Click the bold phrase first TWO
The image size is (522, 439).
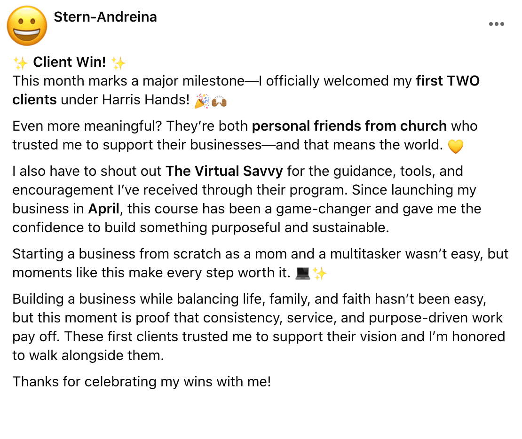point(448,81)
